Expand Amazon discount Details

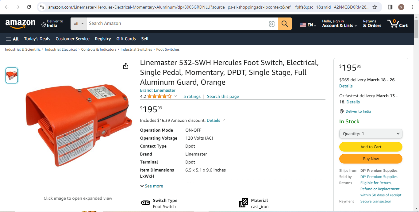(x=216, y=120)
